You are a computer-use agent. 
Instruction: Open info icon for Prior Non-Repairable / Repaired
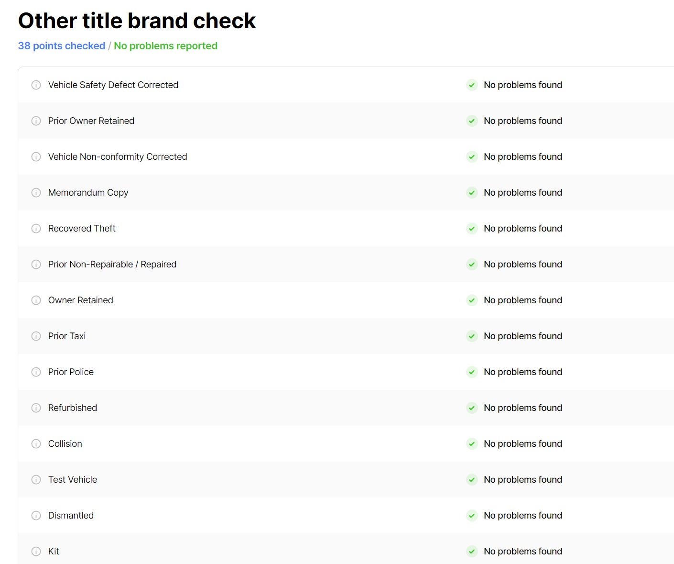(x=36, y=265)
